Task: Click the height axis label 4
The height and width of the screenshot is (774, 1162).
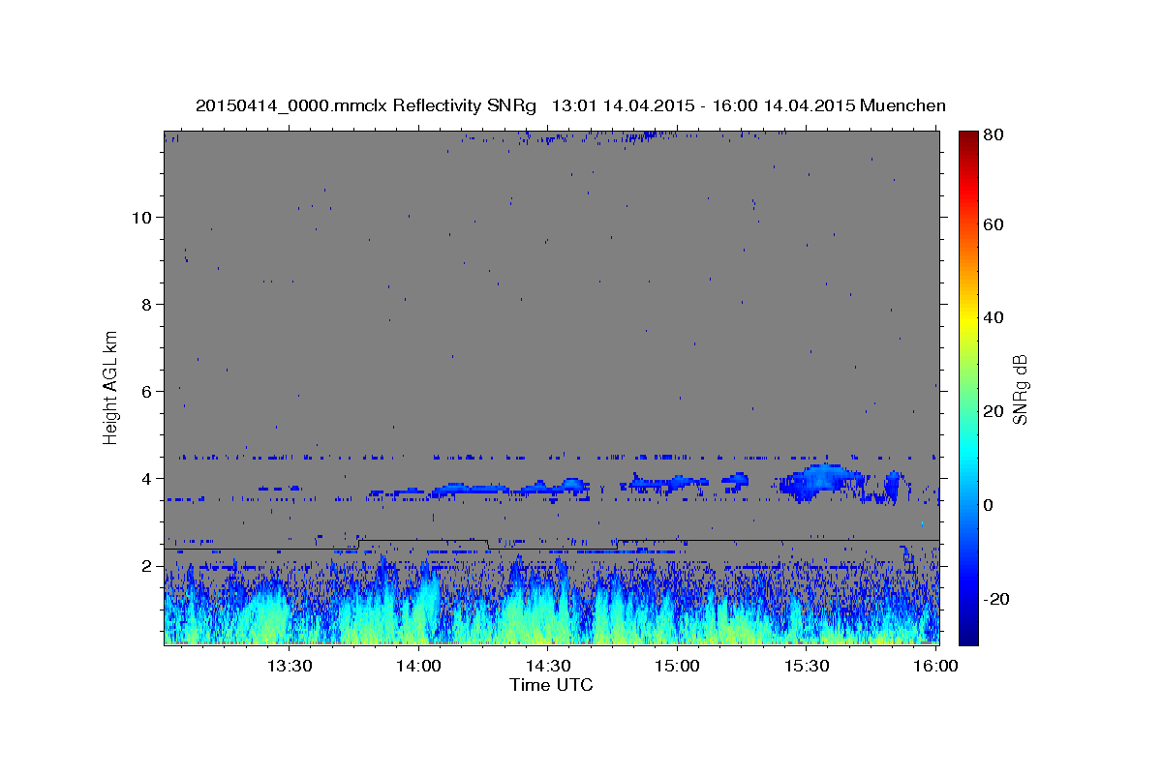Action: tap(146, 478)
